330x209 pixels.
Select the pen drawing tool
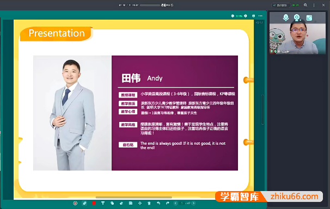(84, 203)
